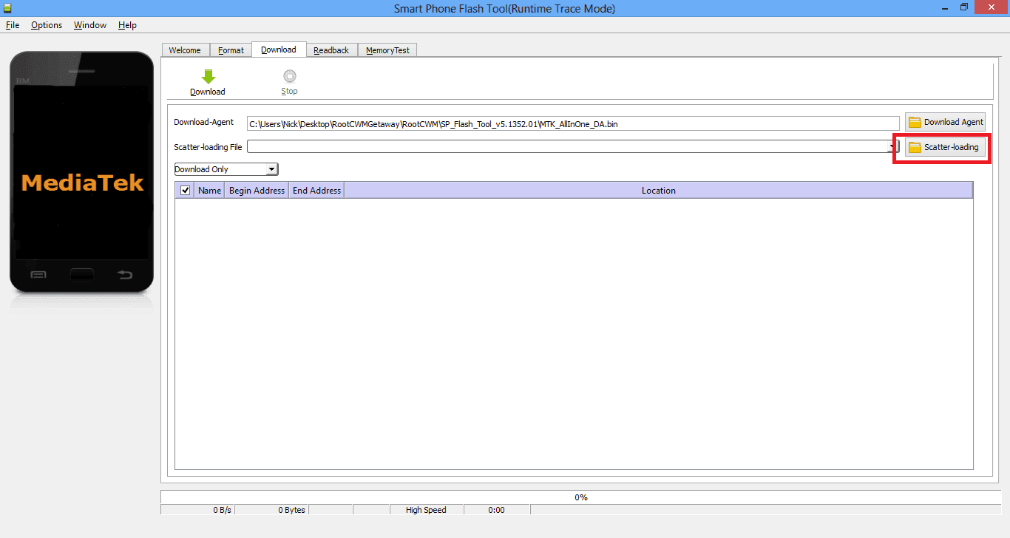Click the Location column header

coord(659,191)
